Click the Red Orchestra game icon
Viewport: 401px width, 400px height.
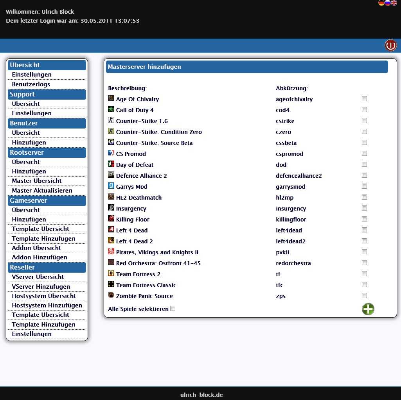[111, 262]
